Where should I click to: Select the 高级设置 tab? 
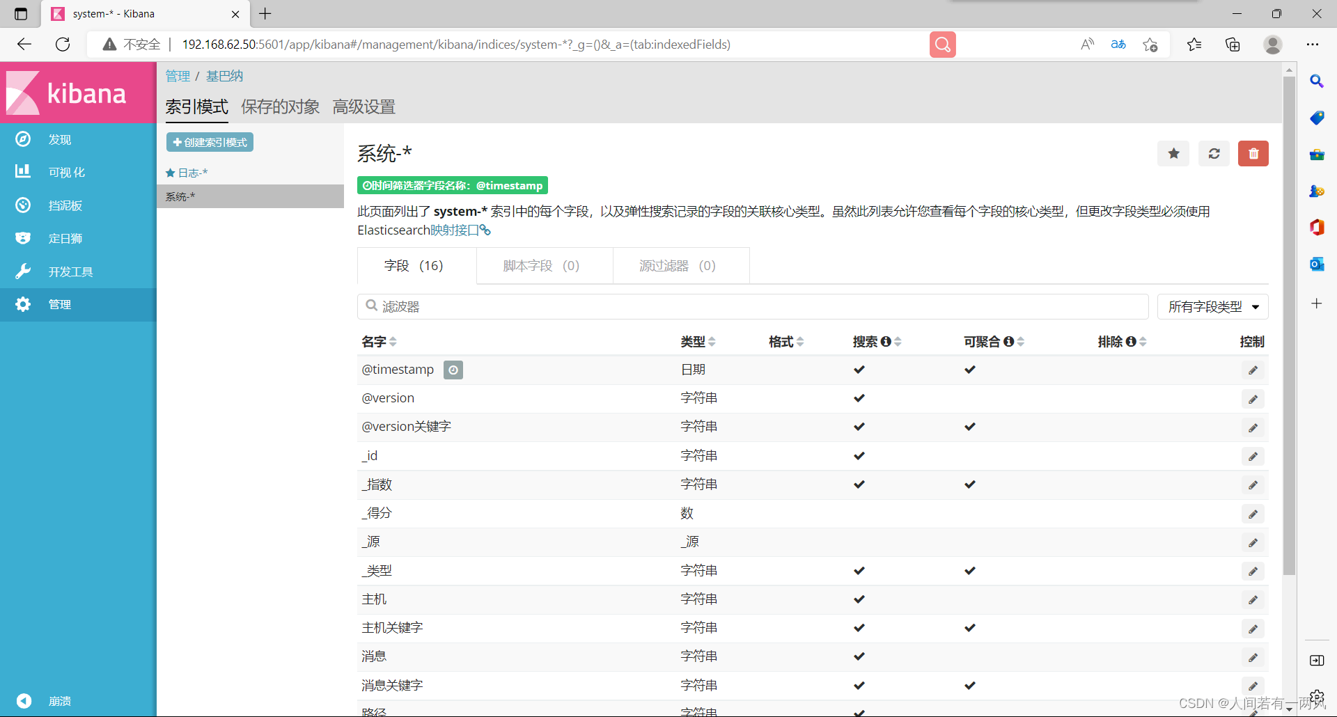coord(363,107)
